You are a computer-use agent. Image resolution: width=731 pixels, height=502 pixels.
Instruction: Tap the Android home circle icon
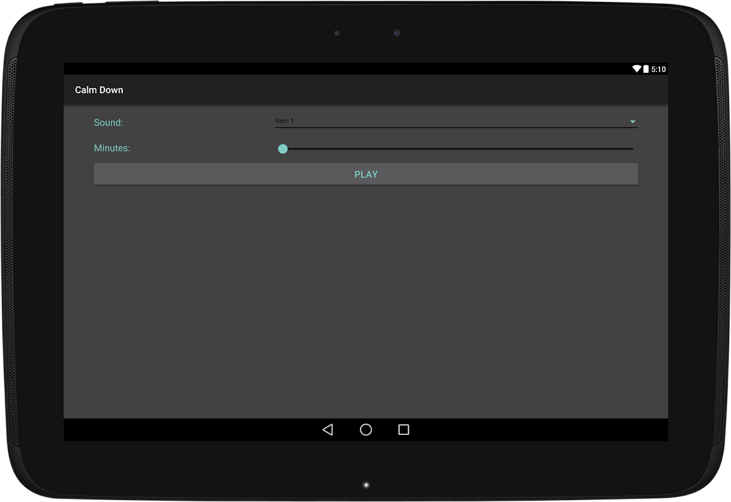tap(366, 430)
